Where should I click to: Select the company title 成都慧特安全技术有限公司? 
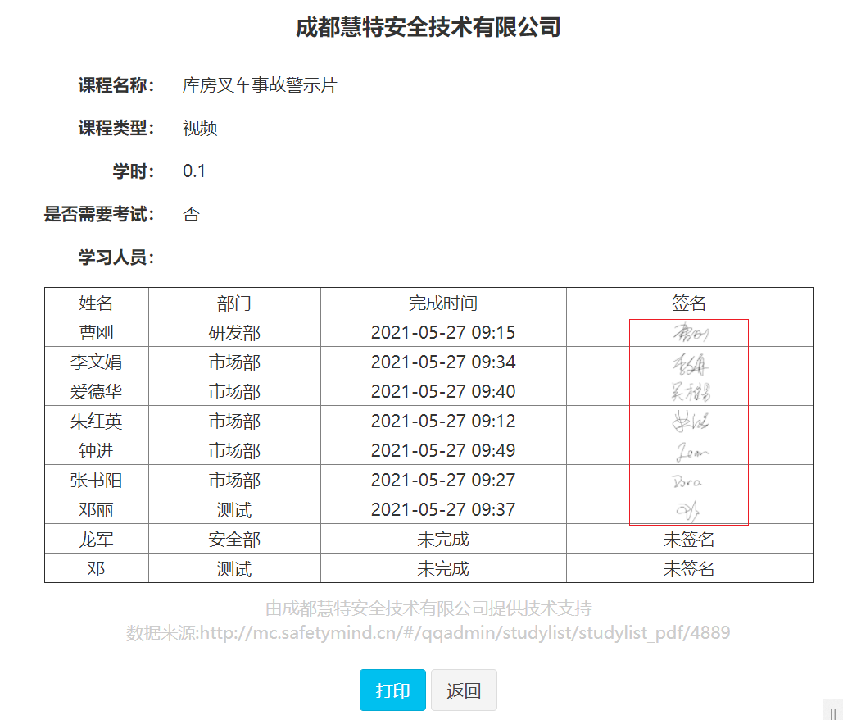tap(428, 27)
